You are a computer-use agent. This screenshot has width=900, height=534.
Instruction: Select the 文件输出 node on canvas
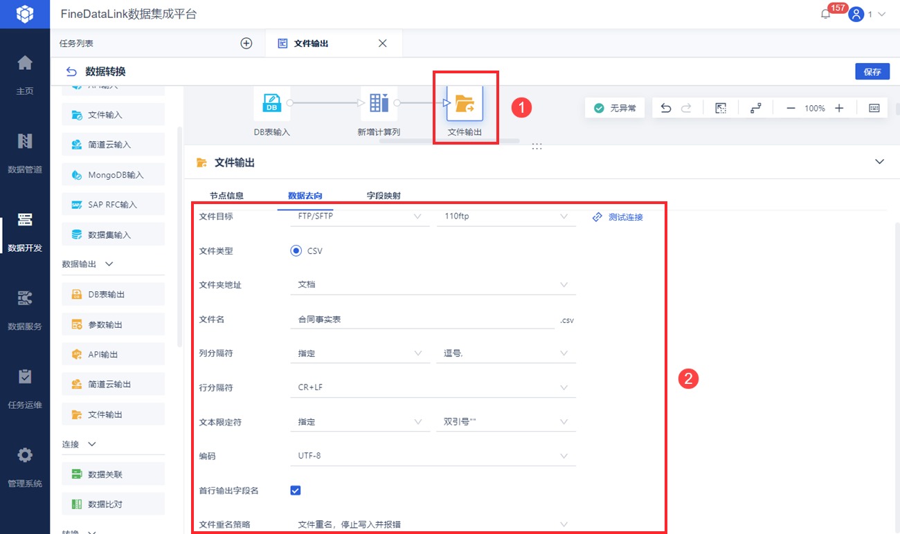[x=465, y=103]
